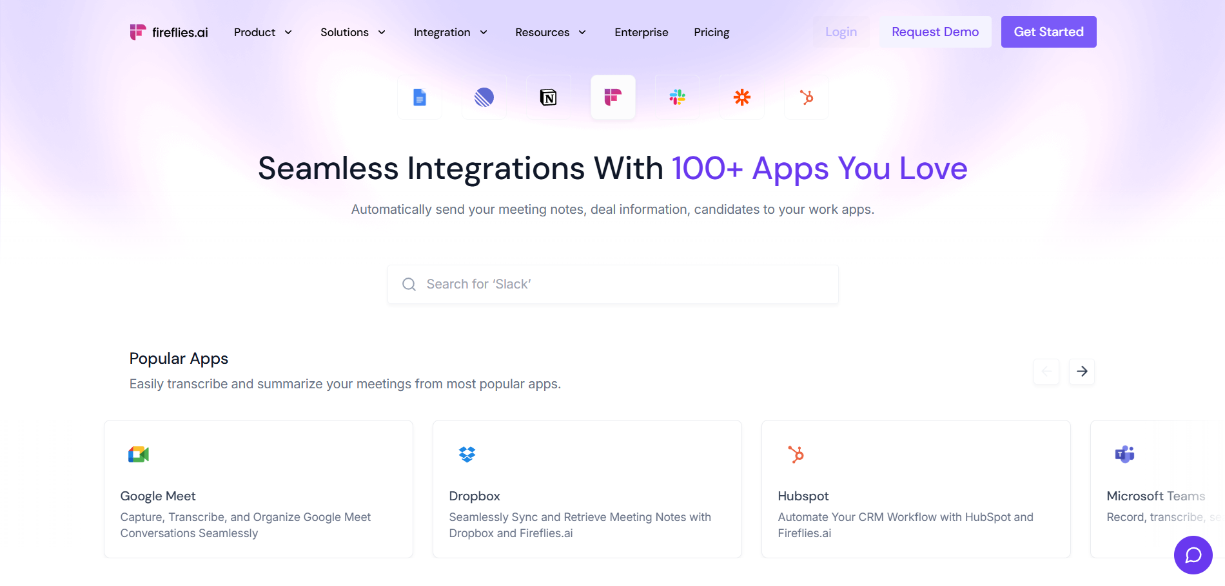The width and height of the screenshot is (1225, 586).
Task: Click the Linear icon in the app row
Action: [484, 97]
